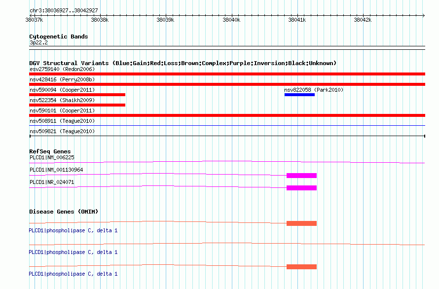
Task: Select the third OMIM orange exon block
Action: tap(301, 267)
